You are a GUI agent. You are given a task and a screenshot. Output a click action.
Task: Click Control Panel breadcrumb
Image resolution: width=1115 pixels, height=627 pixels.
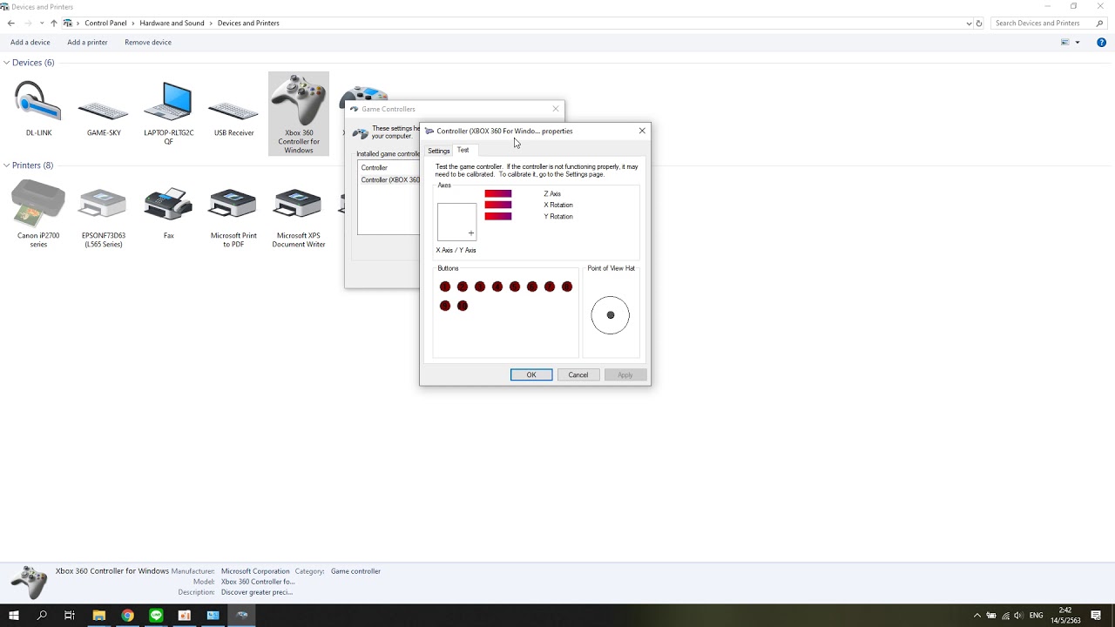[105, 24]
